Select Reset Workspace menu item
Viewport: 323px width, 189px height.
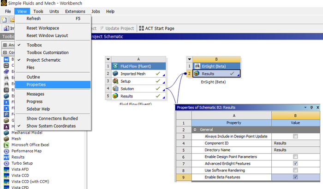[53, 28]
